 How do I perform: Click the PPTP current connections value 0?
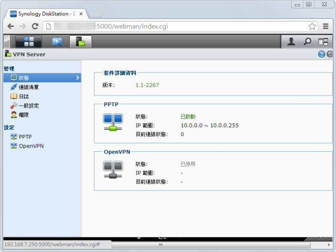pyautogui.click(x=182, y=134)
